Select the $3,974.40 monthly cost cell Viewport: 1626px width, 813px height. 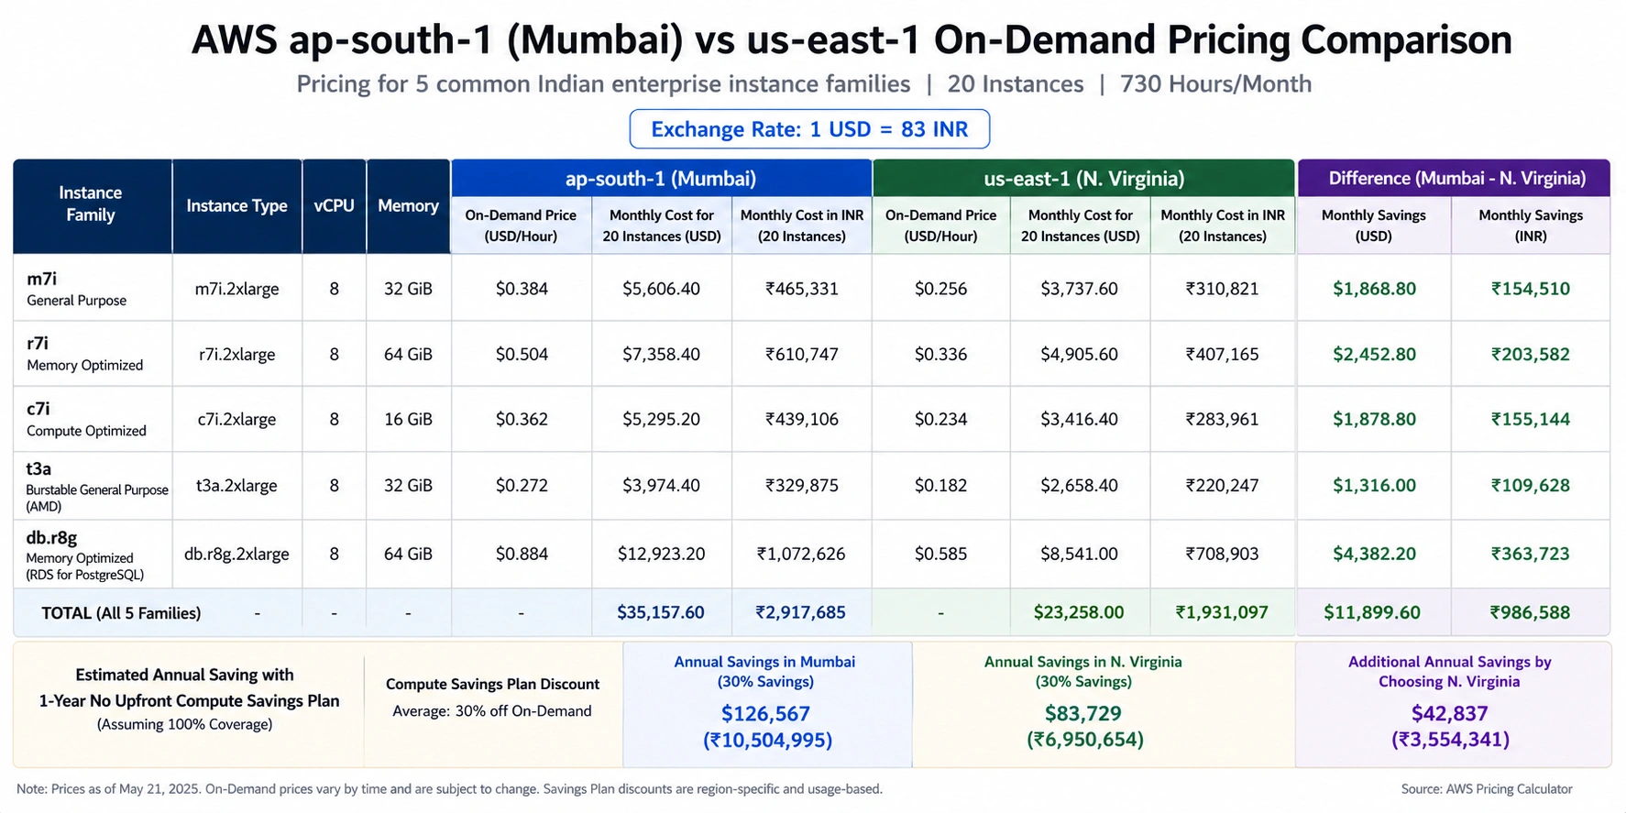click(x=661, y=486)
